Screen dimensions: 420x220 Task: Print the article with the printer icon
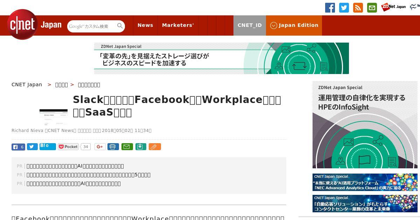point(113,147)
